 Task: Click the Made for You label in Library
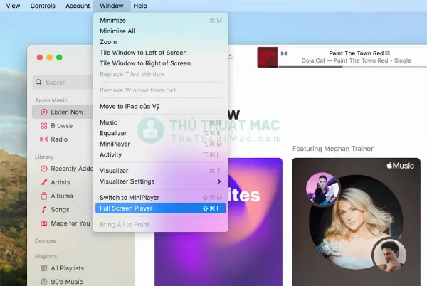(70, 223)
